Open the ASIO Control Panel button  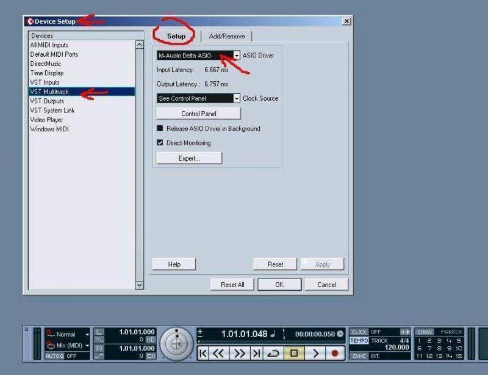tap(199, 114)
